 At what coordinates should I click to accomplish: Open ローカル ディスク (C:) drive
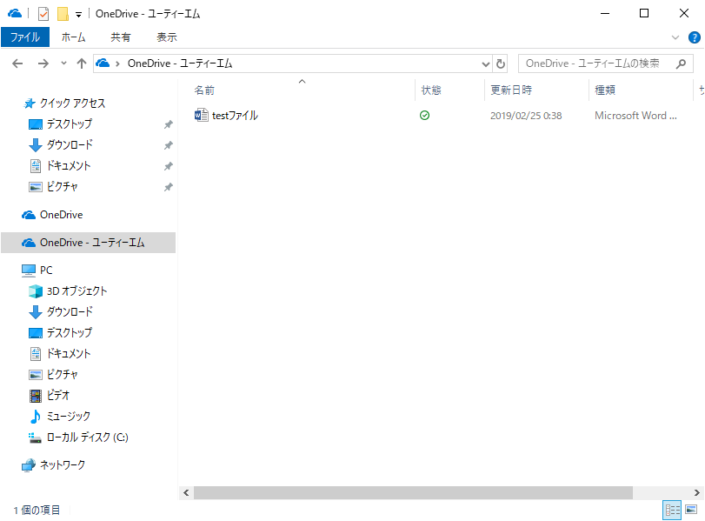click(87, 438)
